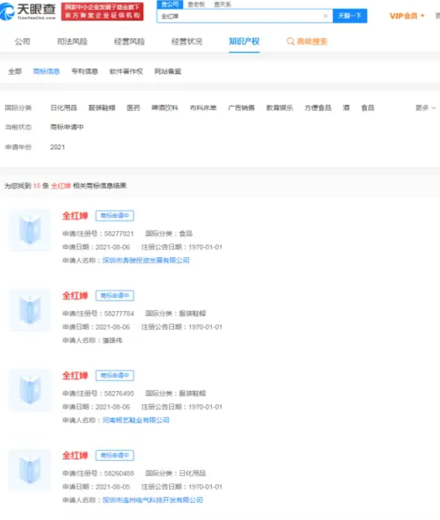Filter by 布料床单 category
The width and height of the screenshot is (440, 520).
click(x=203, y=108)
